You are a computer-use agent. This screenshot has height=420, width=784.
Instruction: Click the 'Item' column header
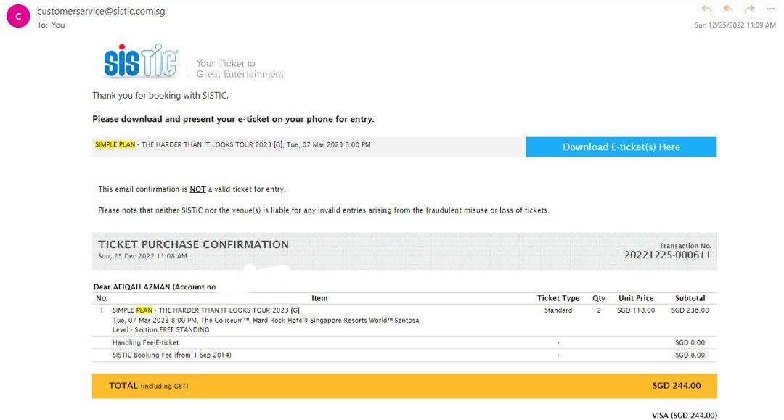click(319, 298)
